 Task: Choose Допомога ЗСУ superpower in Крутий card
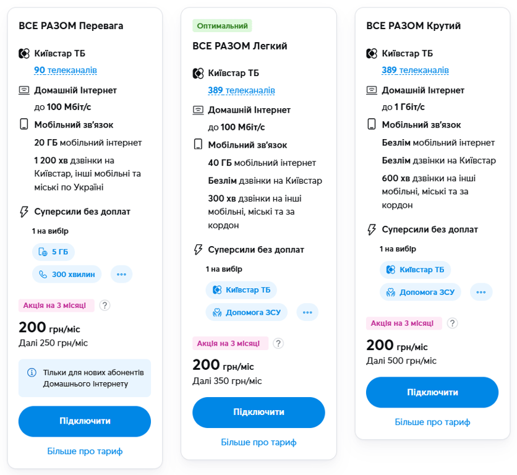tap(421, 292)
